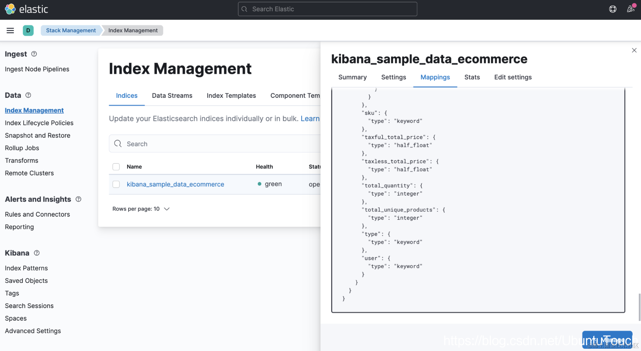The width and height of the screenshot is (641, 351).
Task: Go to Stack Management breadcrumb
Action: (71, 30)
